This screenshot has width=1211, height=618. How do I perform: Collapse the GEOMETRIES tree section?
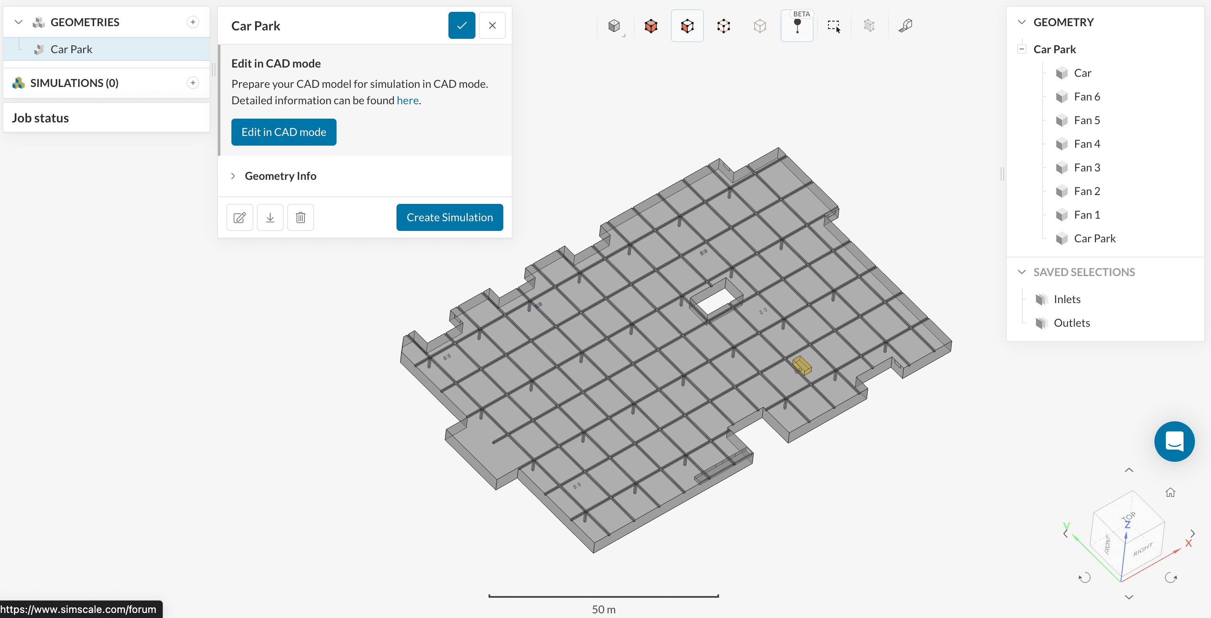tap(19, 22)
